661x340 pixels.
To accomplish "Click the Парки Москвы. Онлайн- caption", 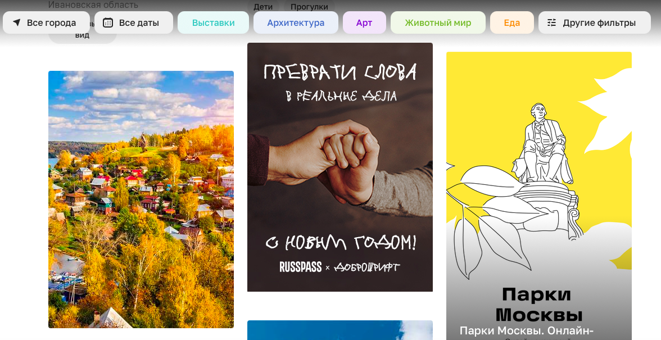I will tap(527, 330).
